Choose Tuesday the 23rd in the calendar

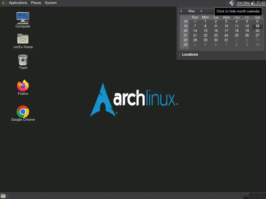tap(216, 35)
